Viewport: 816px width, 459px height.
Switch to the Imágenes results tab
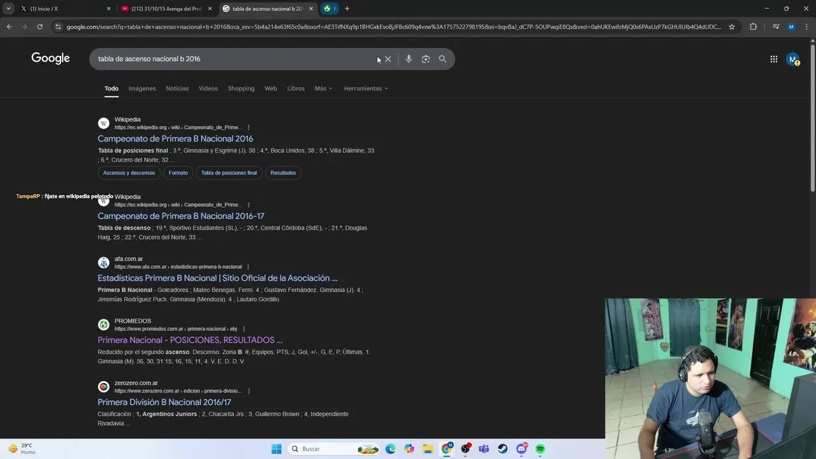(142, 89)
